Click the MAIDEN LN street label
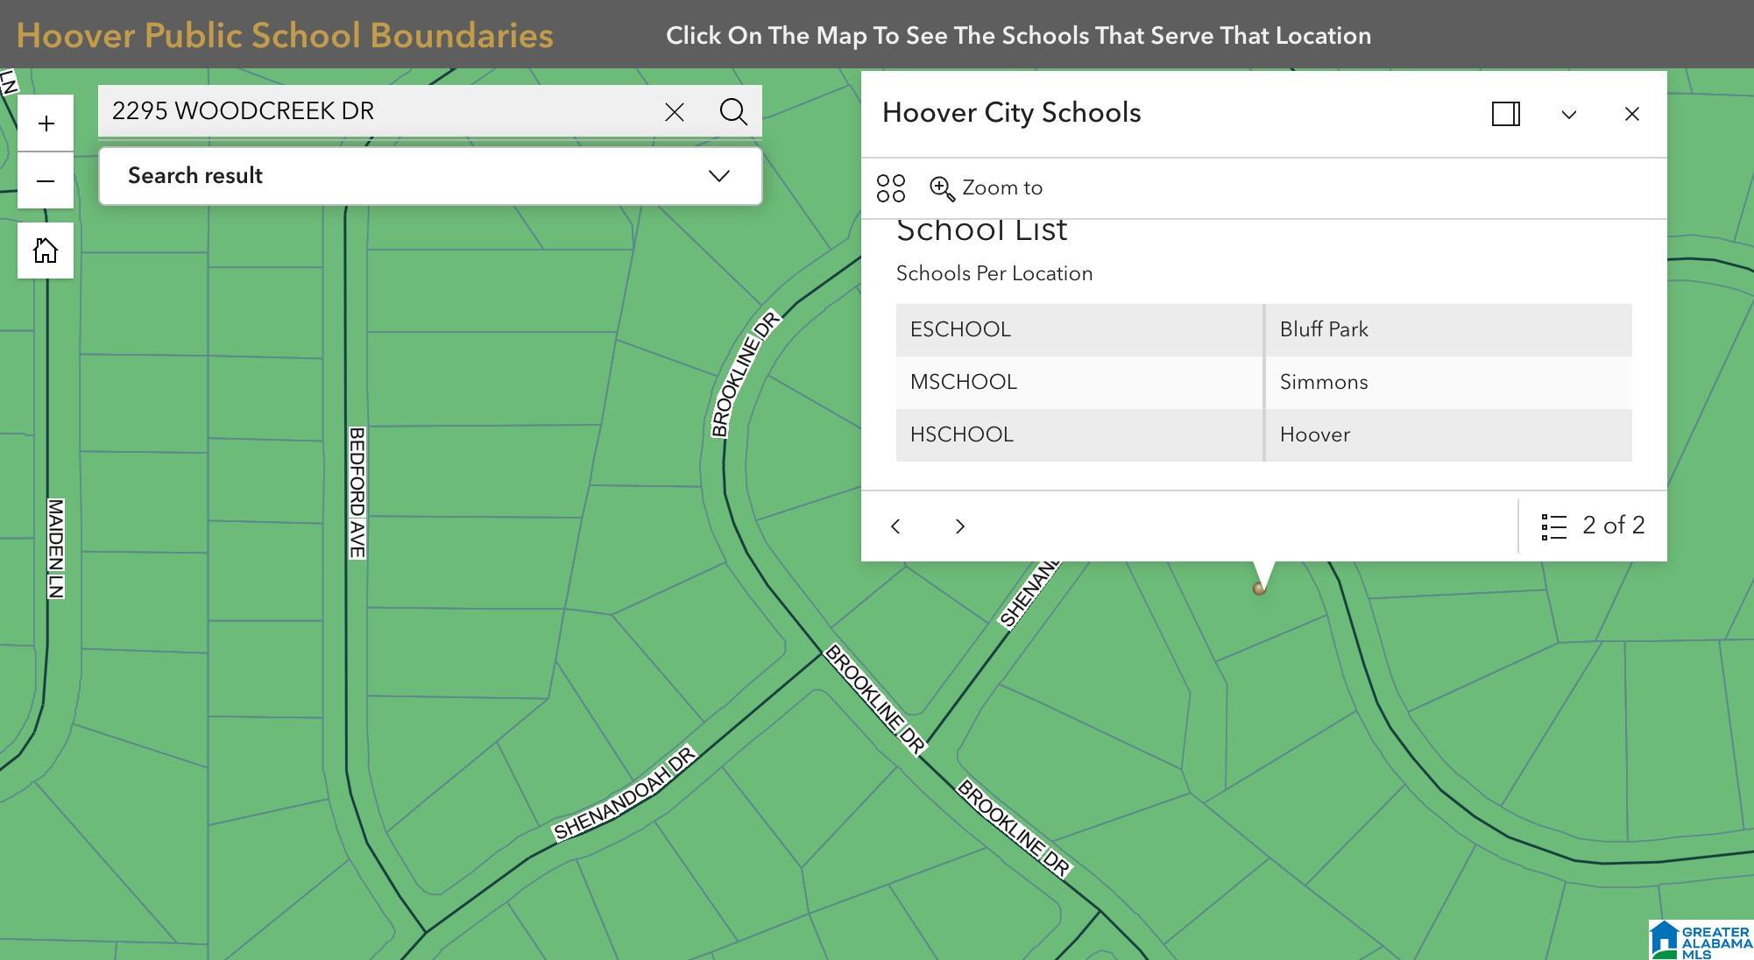 pyautogui.click(x=55, y=548)
